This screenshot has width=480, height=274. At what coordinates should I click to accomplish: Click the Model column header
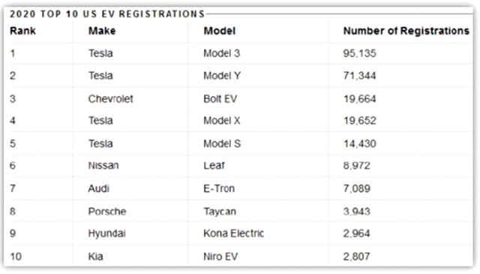point(220,31)
